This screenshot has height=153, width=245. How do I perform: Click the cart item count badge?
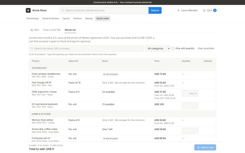tap(215, 10)
